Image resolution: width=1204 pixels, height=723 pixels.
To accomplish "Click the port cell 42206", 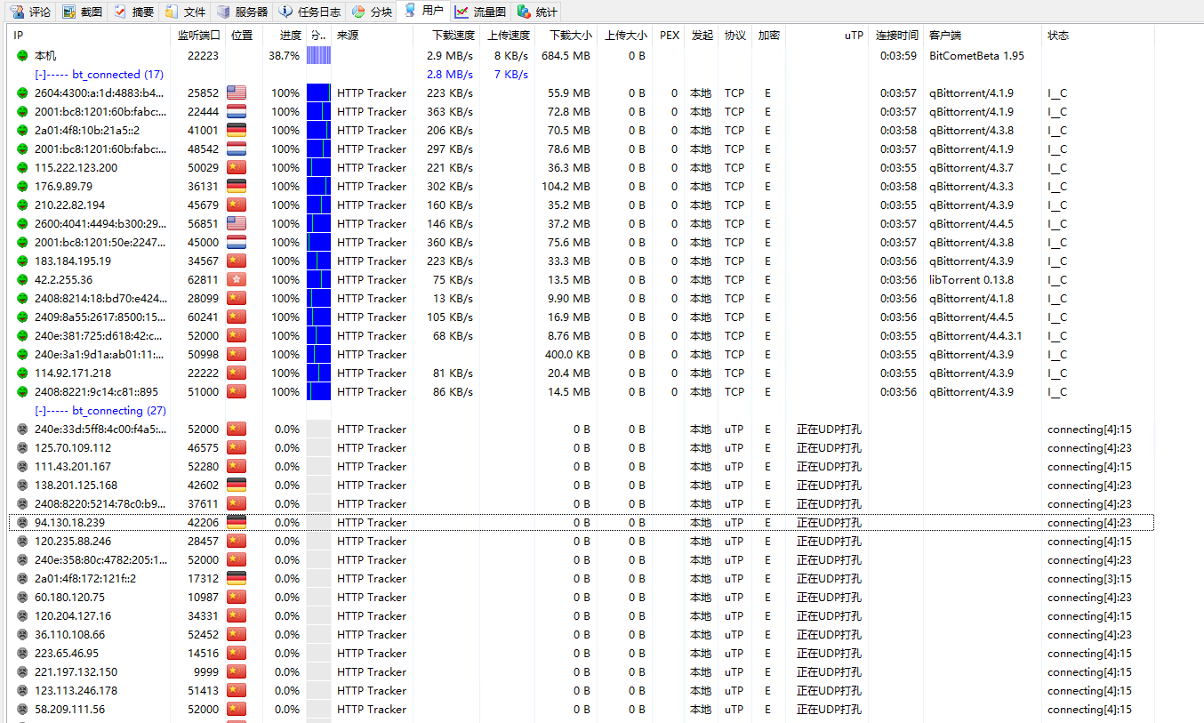I will tap(203, 523).
